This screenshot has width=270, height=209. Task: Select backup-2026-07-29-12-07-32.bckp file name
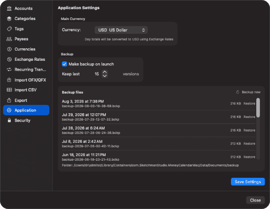[x=91, y=119]
